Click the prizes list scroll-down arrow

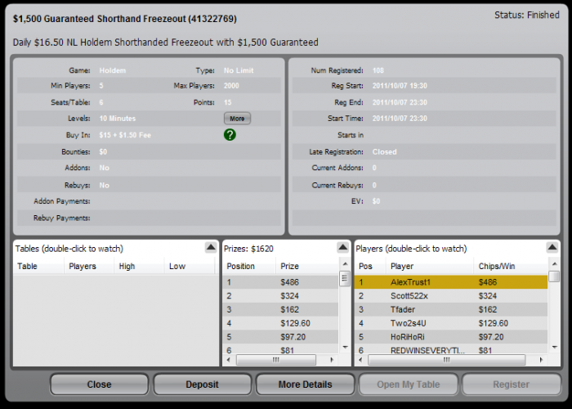pyautogui.click(x=345, y=348)
